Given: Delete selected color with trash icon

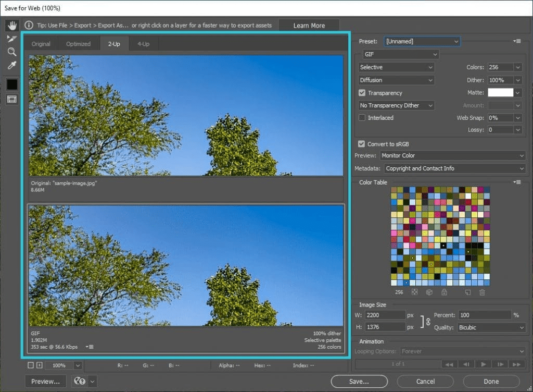Looking at the screenshot, I should pyautogui.click(x=482, y=292).
